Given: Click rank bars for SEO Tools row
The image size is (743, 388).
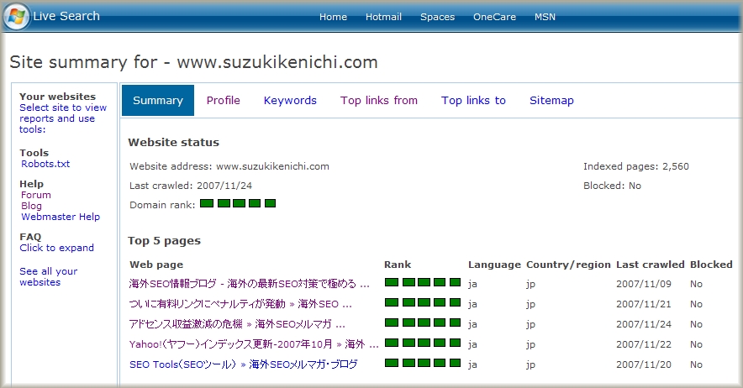Looking at the screenshot, I should coord(423,363).
